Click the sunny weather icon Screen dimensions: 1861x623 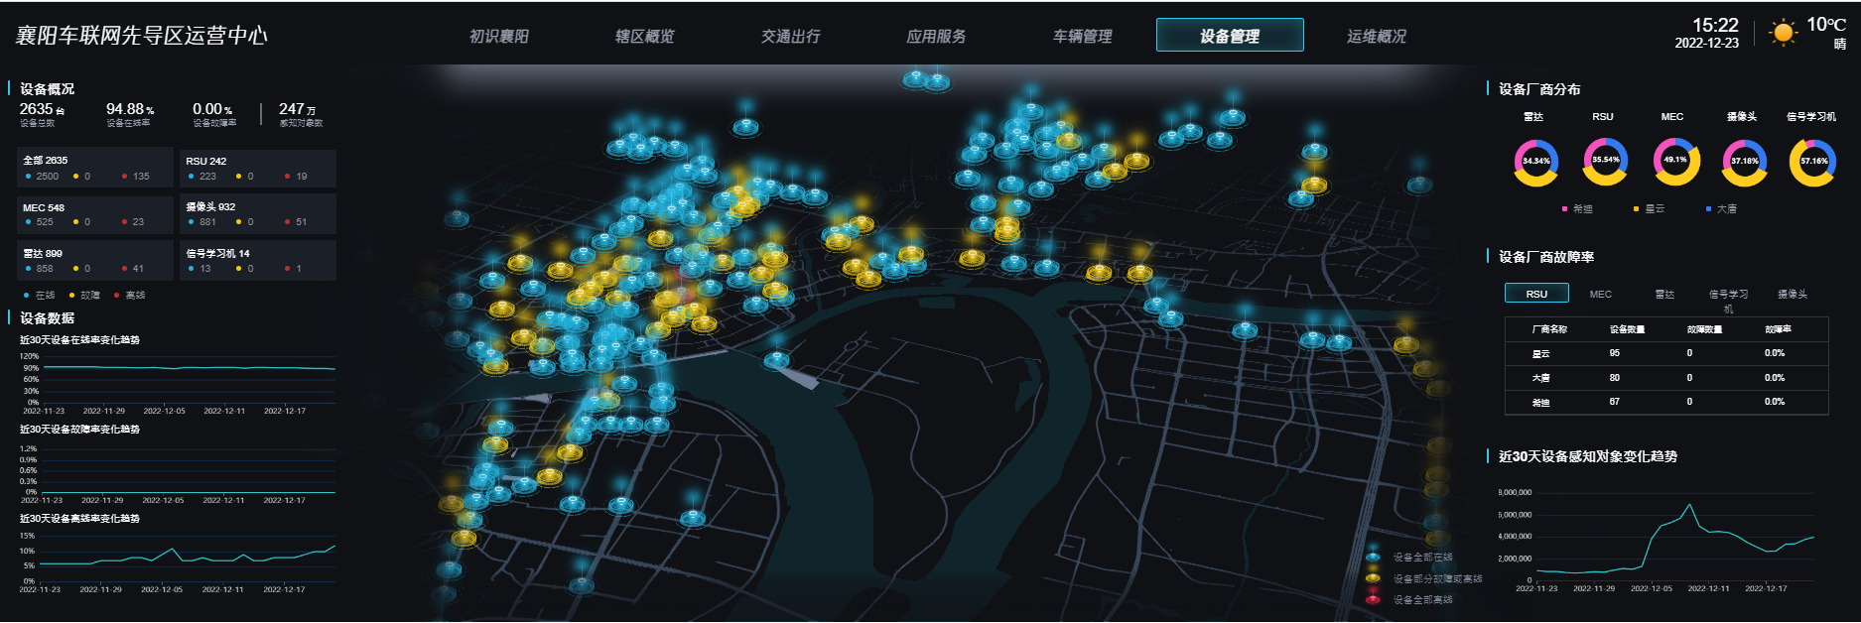tap(1784, 33)
